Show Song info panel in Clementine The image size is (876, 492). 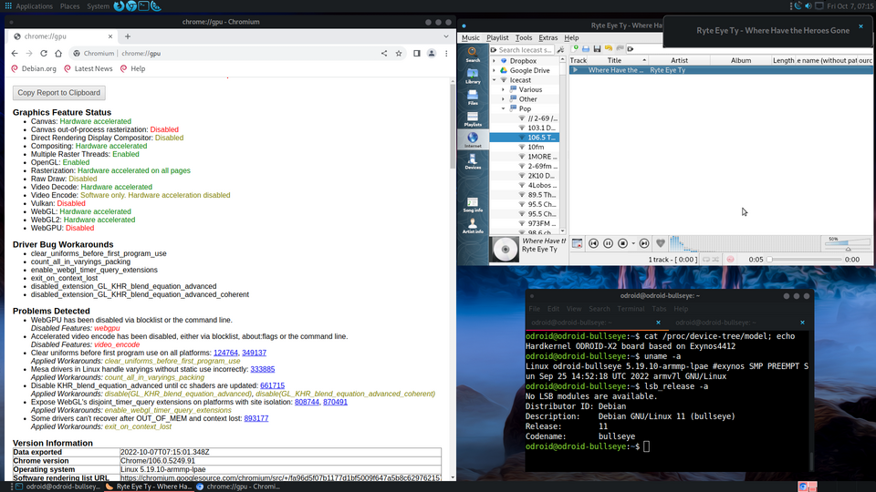473,204
